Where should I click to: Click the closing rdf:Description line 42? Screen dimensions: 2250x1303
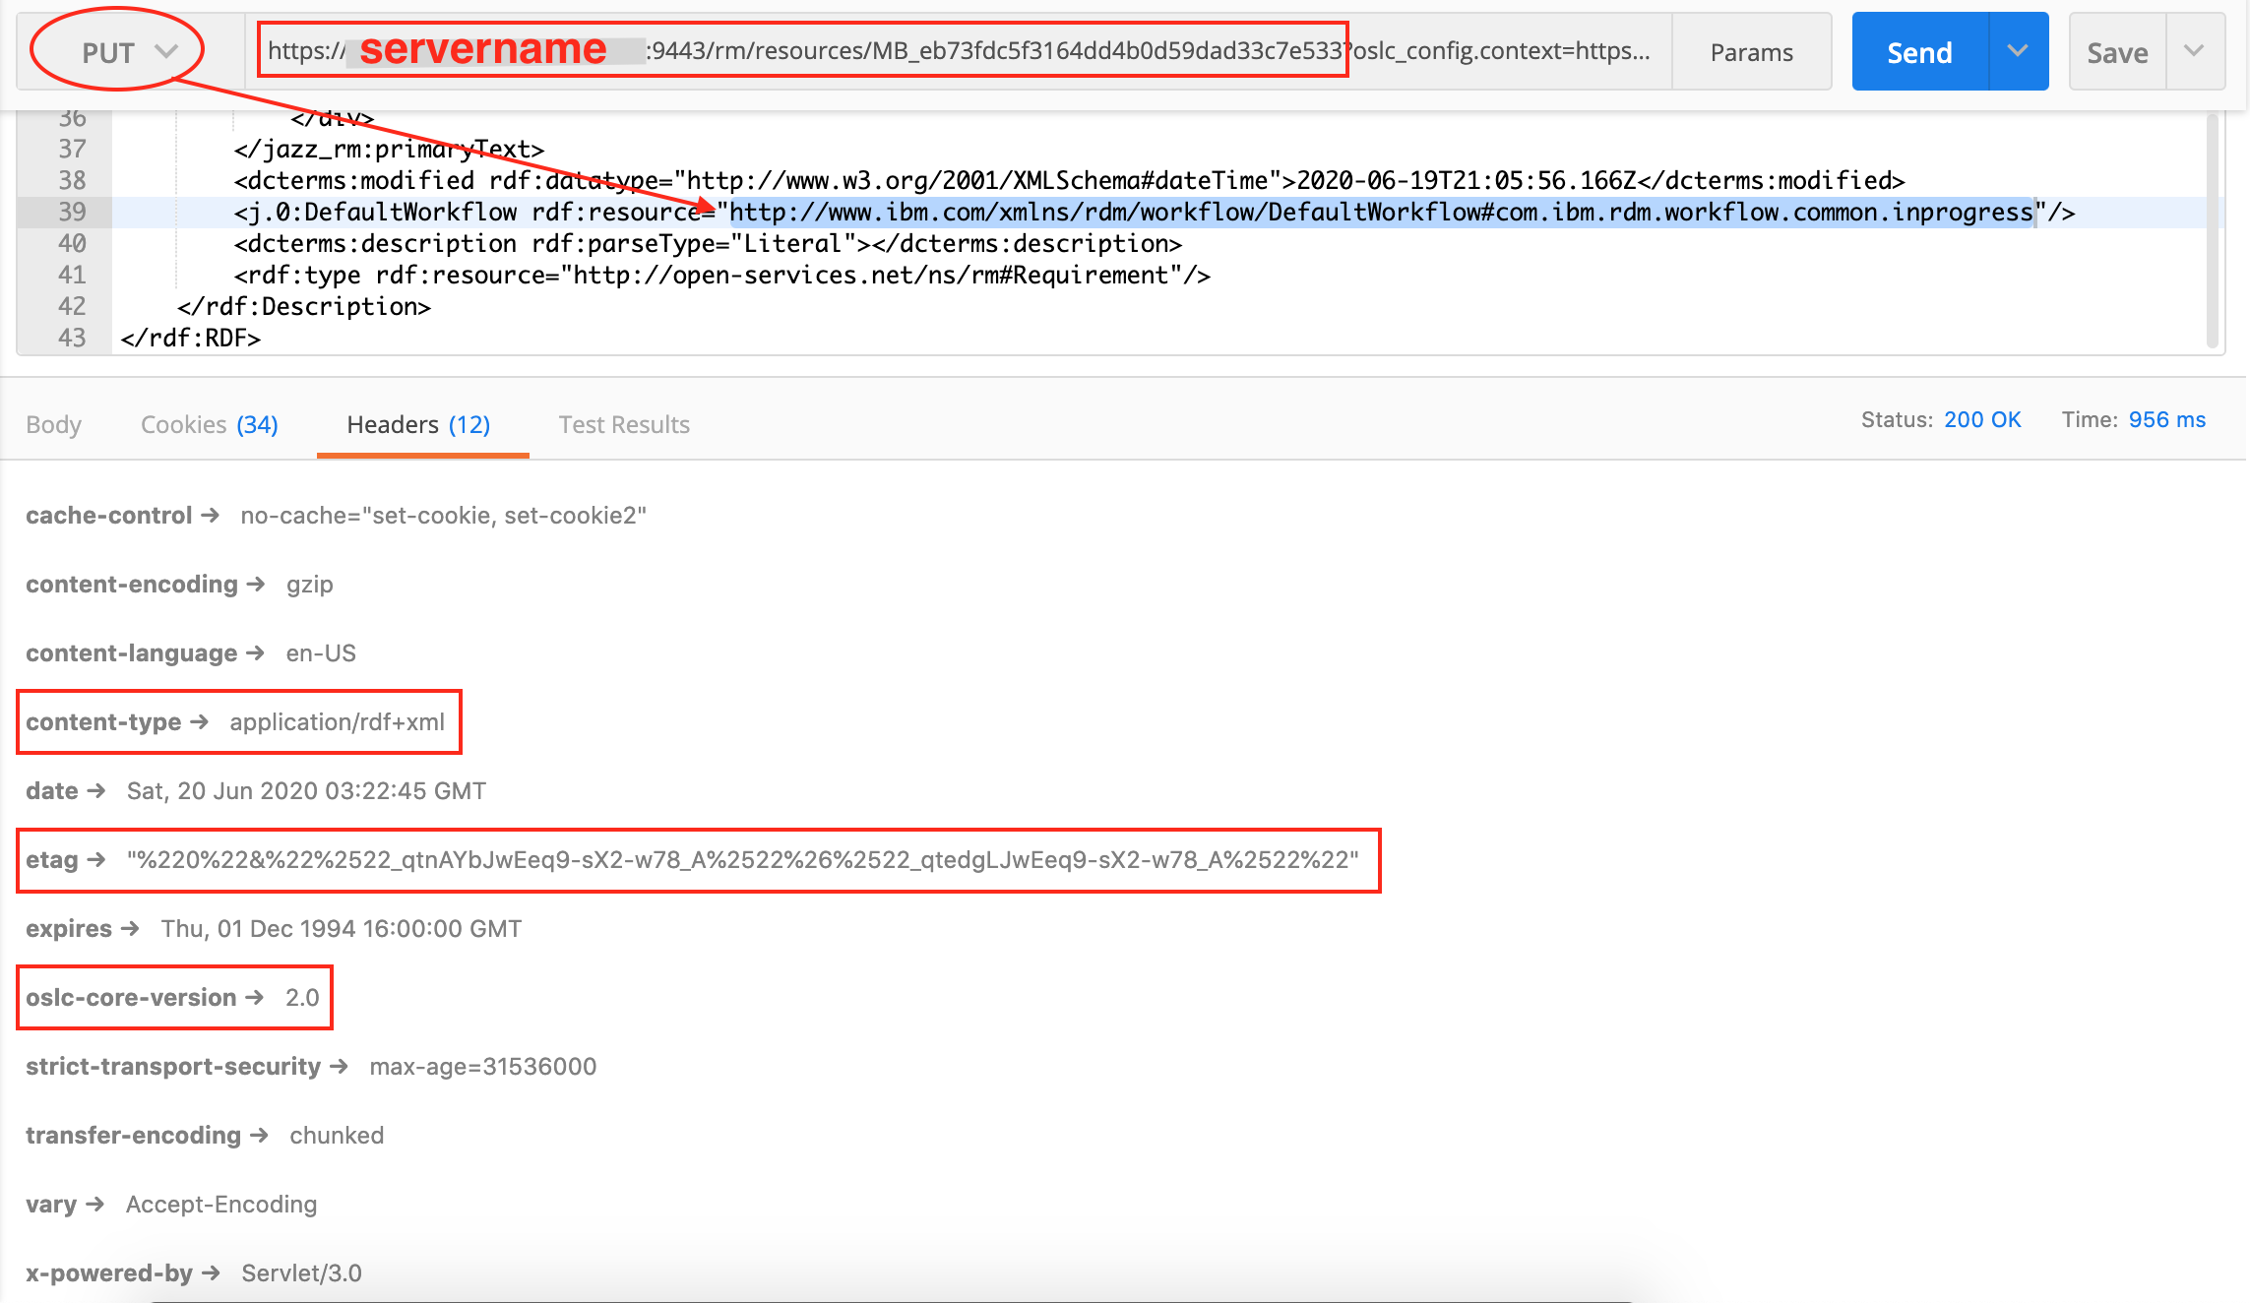pos(304,306)
